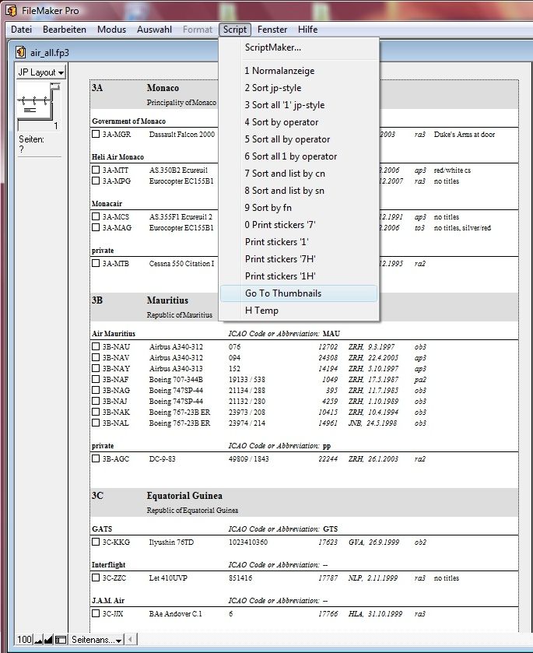Image resolution: width=533 pixels, height=653 pixels.
Task: Click serial number 1023410360
Action: coord(248,542)
